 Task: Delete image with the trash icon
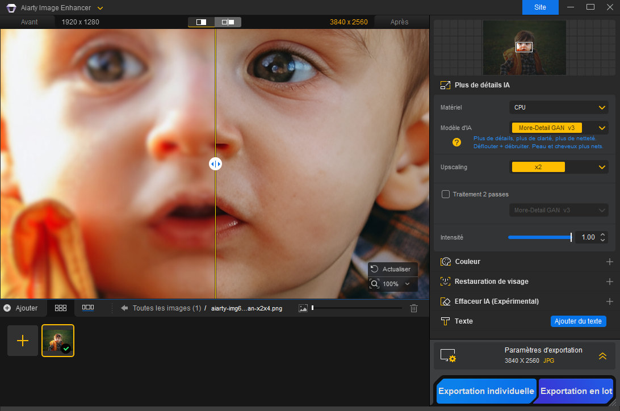[414, 308]
